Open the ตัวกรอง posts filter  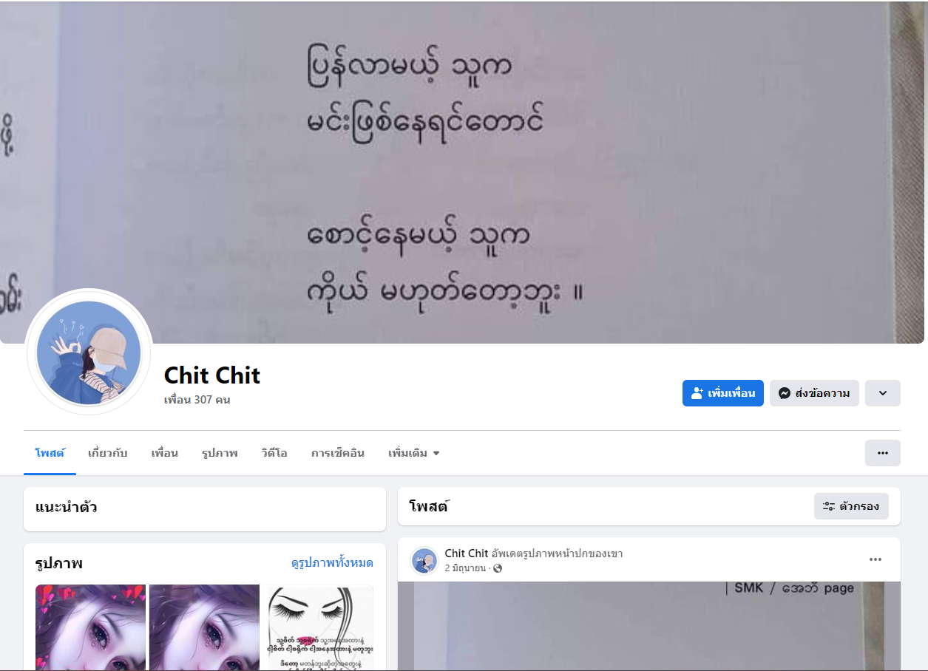(x=851, y=506)
